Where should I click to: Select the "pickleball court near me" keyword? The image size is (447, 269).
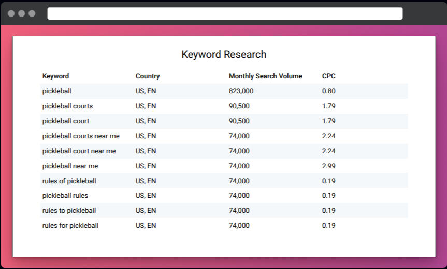79,151
